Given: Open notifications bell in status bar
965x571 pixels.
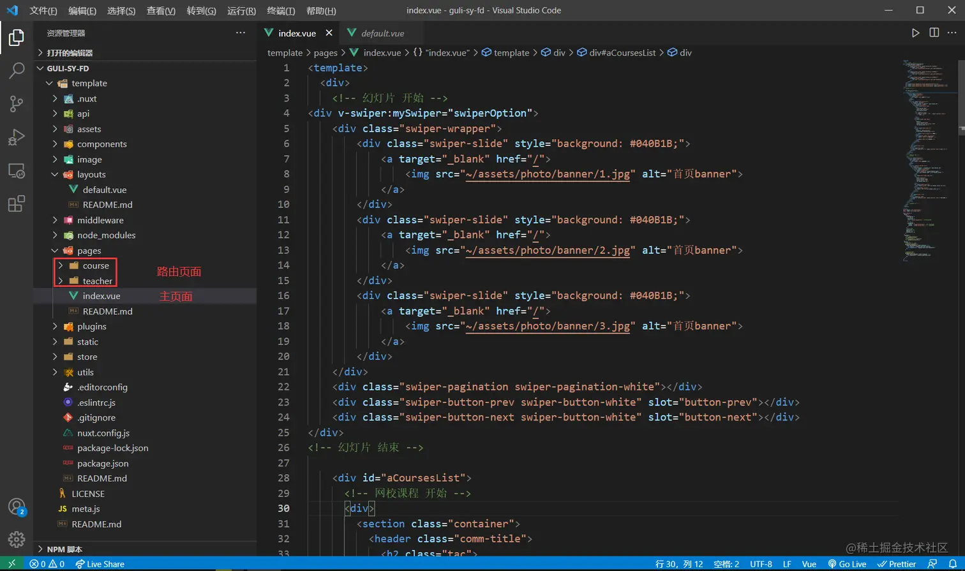Looking at the screenshot, I should (x=952, y=564).
